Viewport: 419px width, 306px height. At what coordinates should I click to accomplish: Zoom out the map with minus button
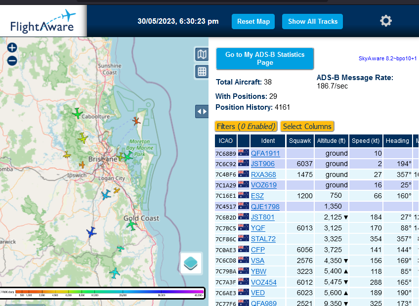(x=12, y=61)
